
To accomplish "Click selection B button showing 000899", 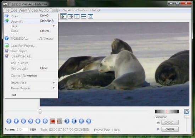I will pos(170,129).
